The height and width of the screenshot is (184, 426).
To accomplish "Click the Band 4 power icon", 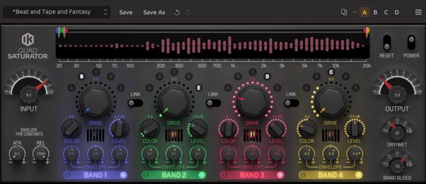I will pyautogui.click(x=358, y=175).
